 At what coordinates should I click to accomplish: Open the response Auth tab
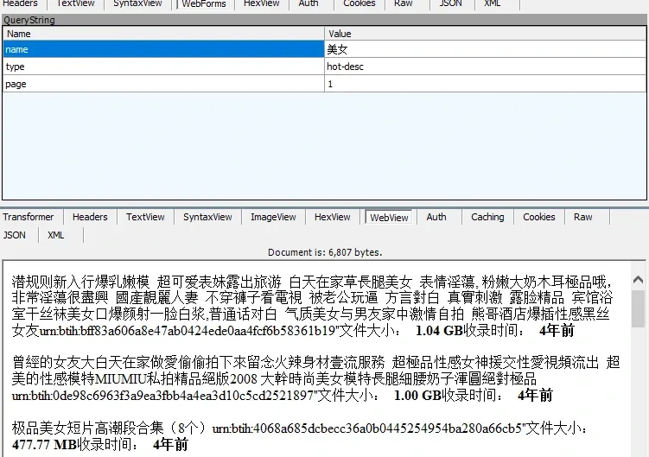coord(436,217)
